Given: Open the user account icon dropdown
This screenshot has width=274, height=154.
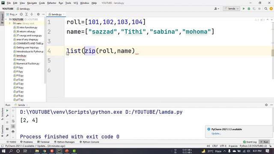Looking at the screenshot, I should click(217, 9).
